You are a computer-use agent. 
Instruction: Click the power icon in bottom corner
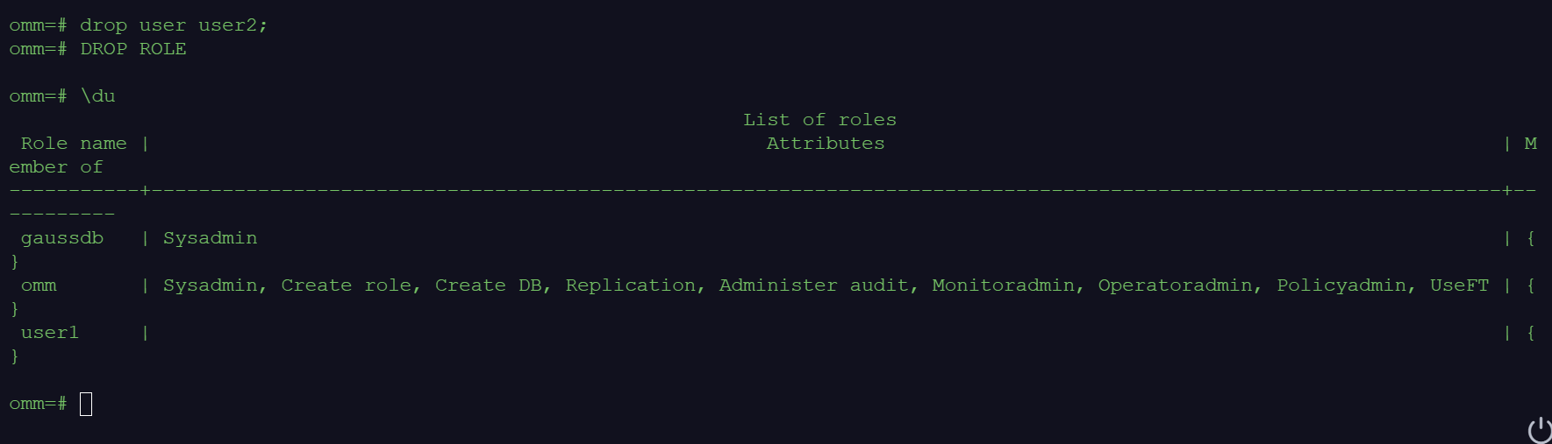[x=1540, y=430]
